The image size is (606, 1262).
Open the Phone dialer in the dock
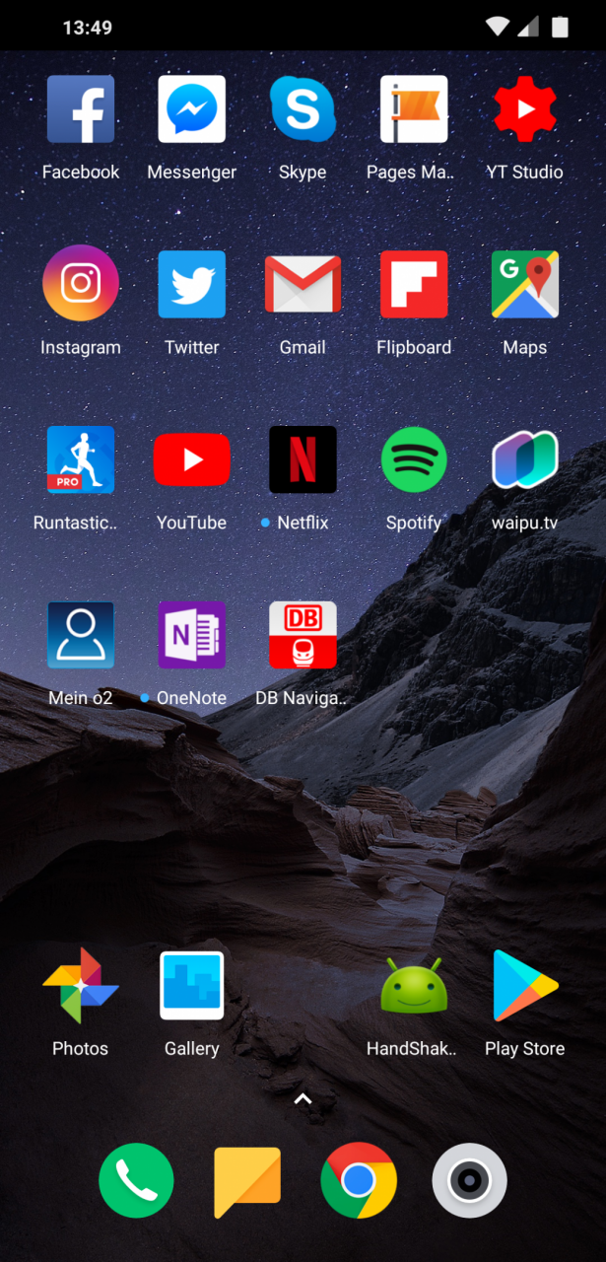tap(136, 1180)
